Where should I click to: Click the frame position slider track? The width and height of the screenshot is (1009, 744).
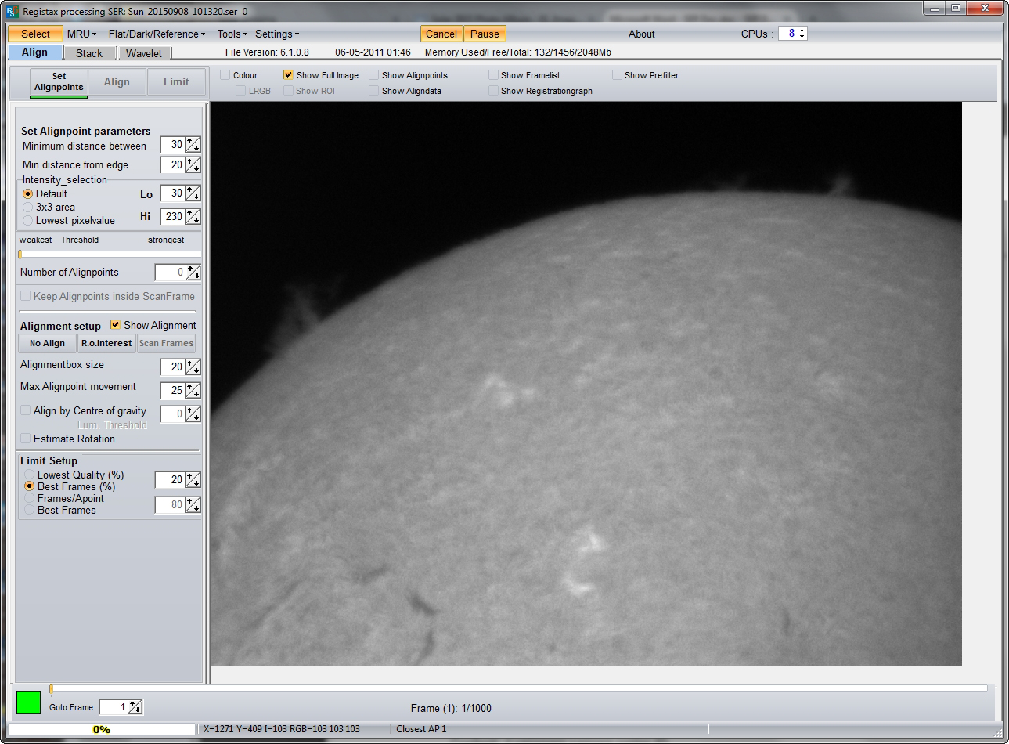pyautogui.click(x=518, y=688)
